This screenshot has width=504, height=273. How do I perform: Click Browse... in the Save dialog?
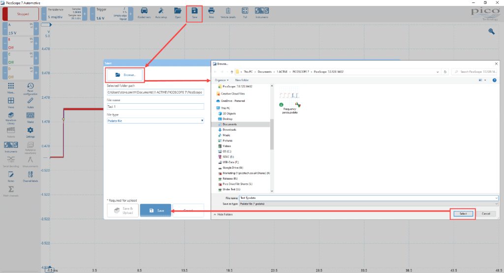click(x=125, y=75)
